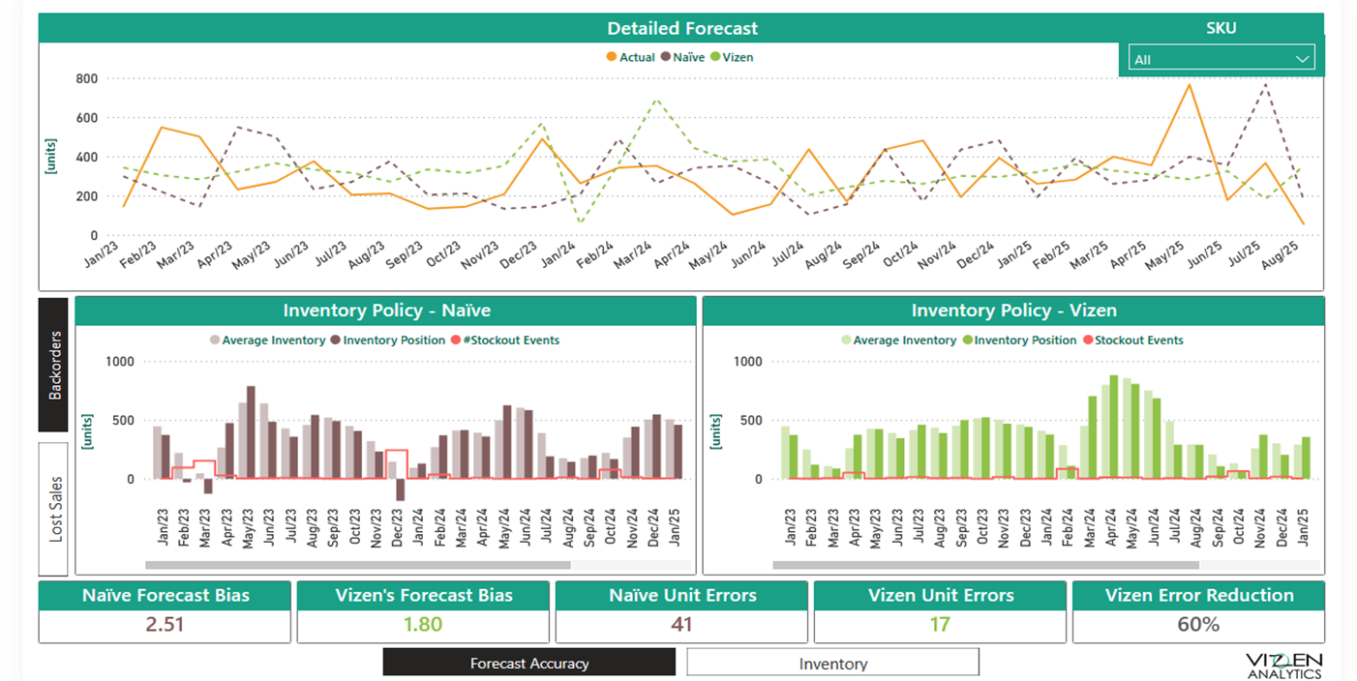1357x681 pixels.
Task: Activate the Forecast Accuracy view
Action: pos(528,663)
